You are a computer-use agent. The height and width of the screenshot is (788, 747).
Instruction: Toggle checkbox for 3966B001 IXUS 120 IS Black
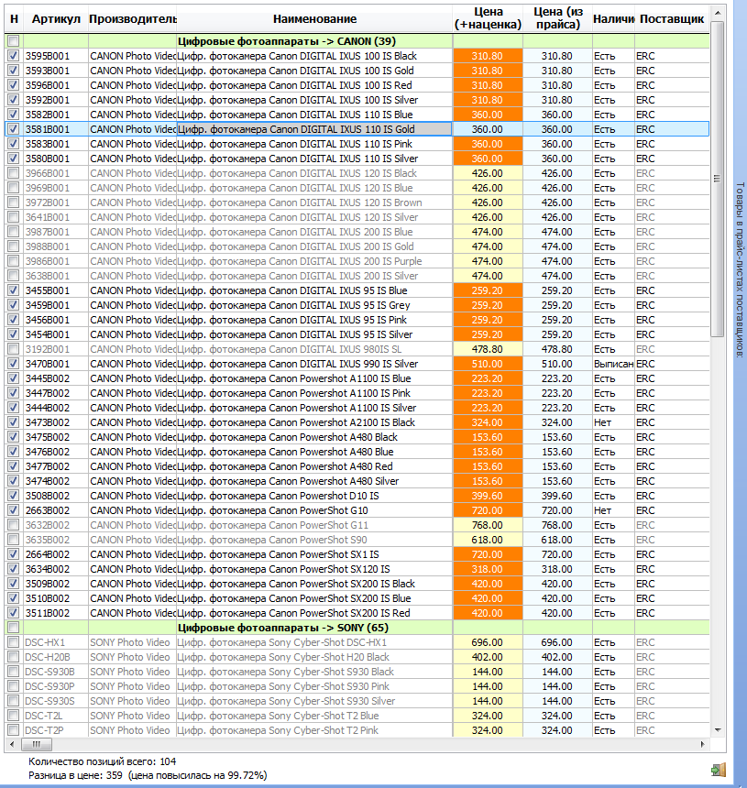pos(14,173)
